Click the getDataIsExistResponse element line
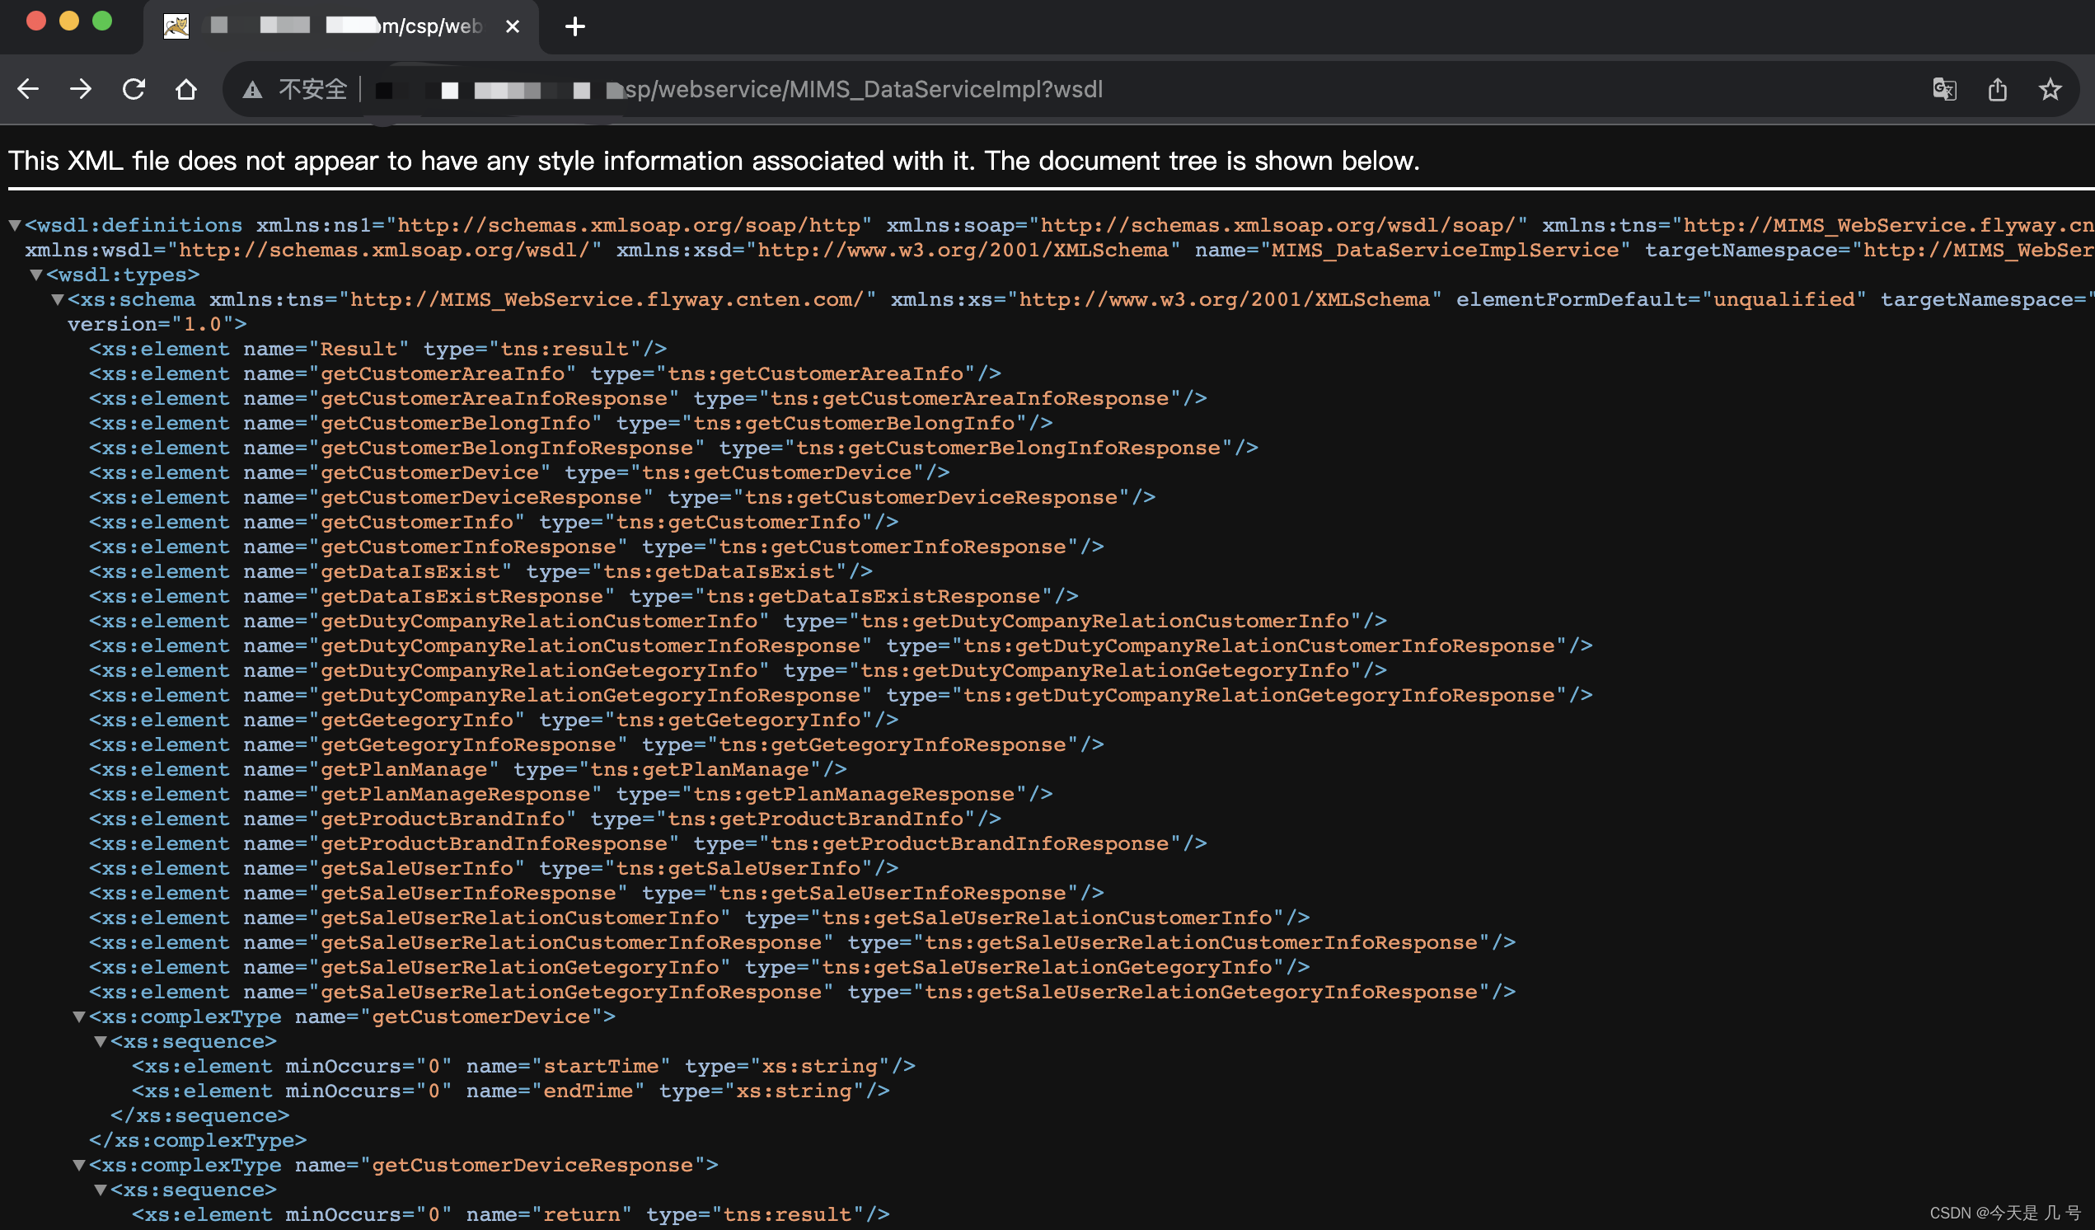Viewport: 2095px width, 1230px height. point(584,596)
